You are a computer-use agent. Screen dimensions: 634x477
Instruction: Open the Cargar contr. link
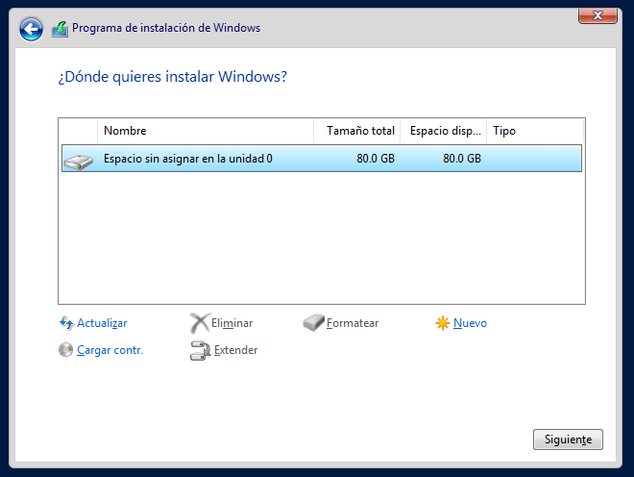[110, 350]
